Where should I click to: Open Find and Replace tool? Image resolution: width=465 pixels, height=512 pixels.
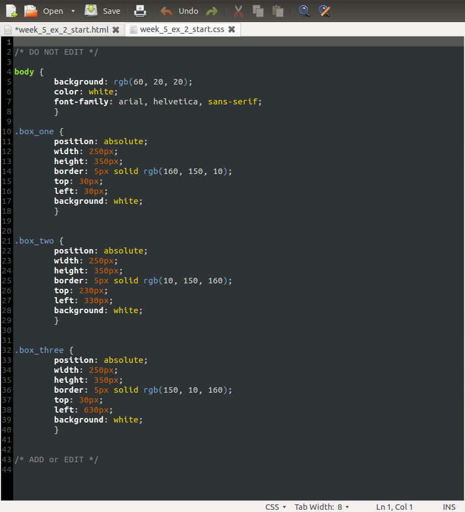coord(325,10)
